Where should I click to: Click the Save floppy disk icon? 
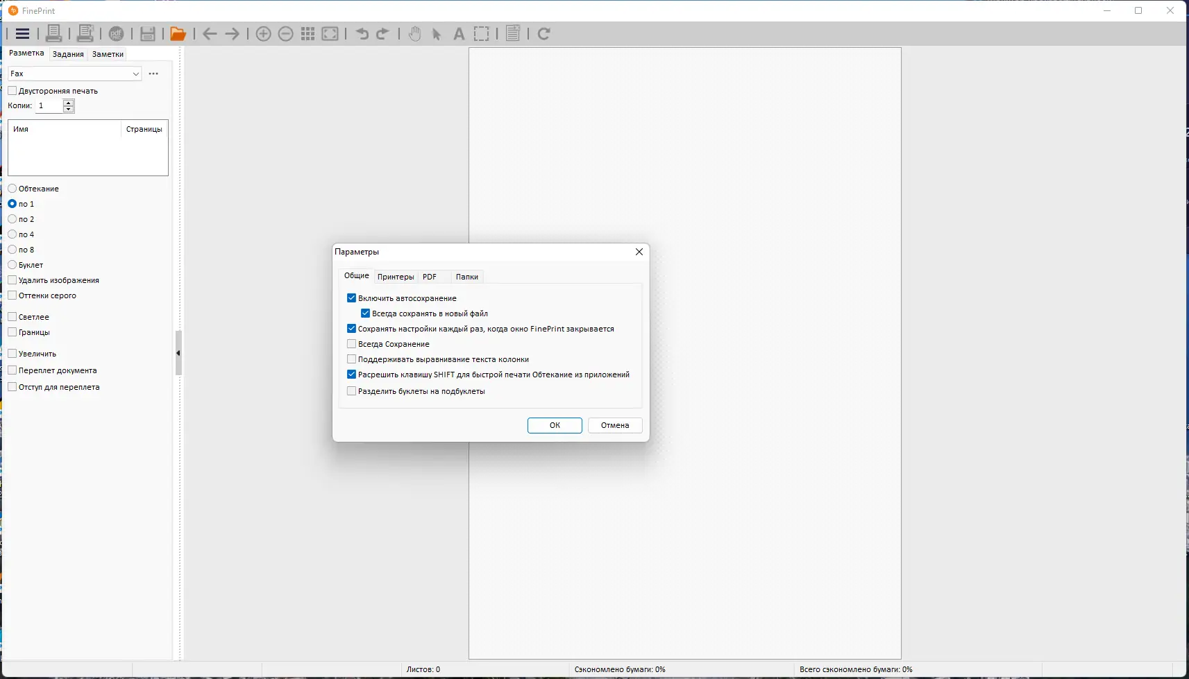point(148,33)
